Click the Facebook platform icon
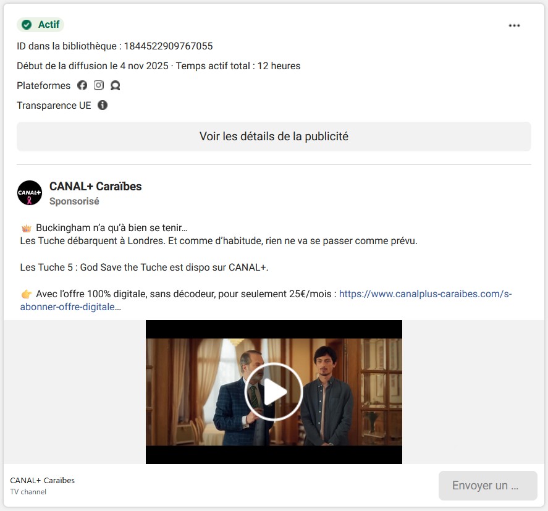The width and height of the screenshot is (548, 511). point(82,85)
